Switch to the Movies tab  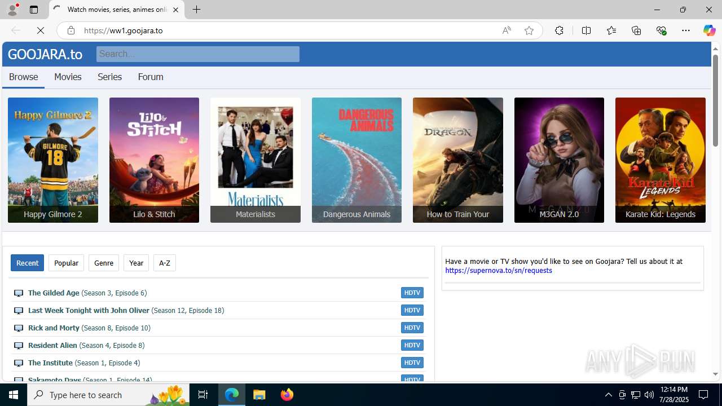coord(68,77)
